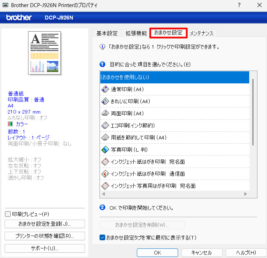Click the page layout preview thumbnail
Viewport: 267px width, 258px height.
point(44,53)
